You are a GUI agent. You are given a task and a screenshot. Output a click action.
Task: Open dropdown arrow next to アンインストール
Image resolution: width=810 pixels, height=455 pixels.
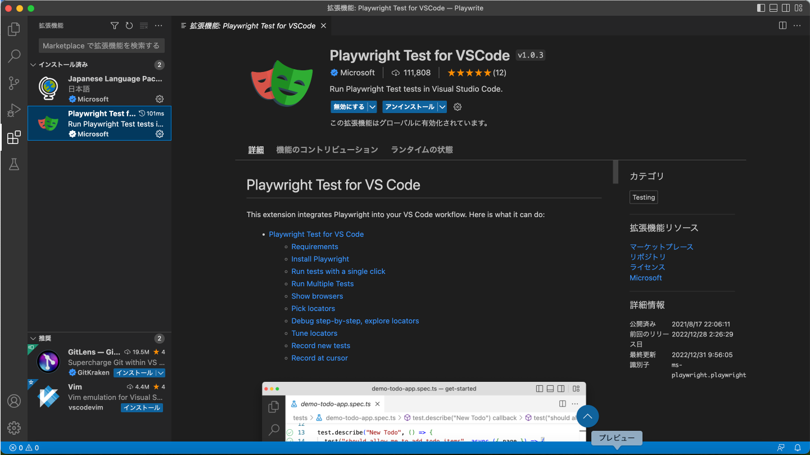click(442, 107)
